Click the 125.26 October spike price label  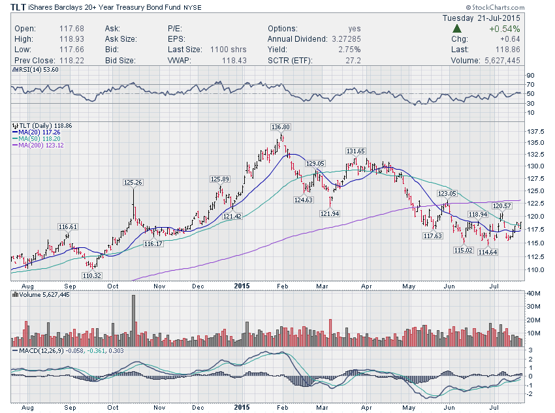133,183
